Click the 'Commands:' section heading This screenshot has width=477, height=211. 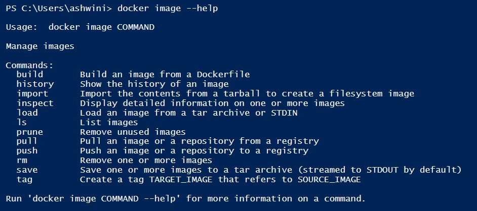pyautogui.click(x=29, y=66)
